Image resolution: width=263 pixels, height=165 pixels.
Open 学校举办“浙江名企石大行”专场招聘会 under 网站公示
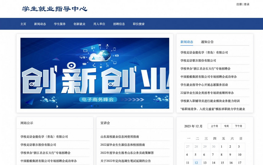point(45,153)
